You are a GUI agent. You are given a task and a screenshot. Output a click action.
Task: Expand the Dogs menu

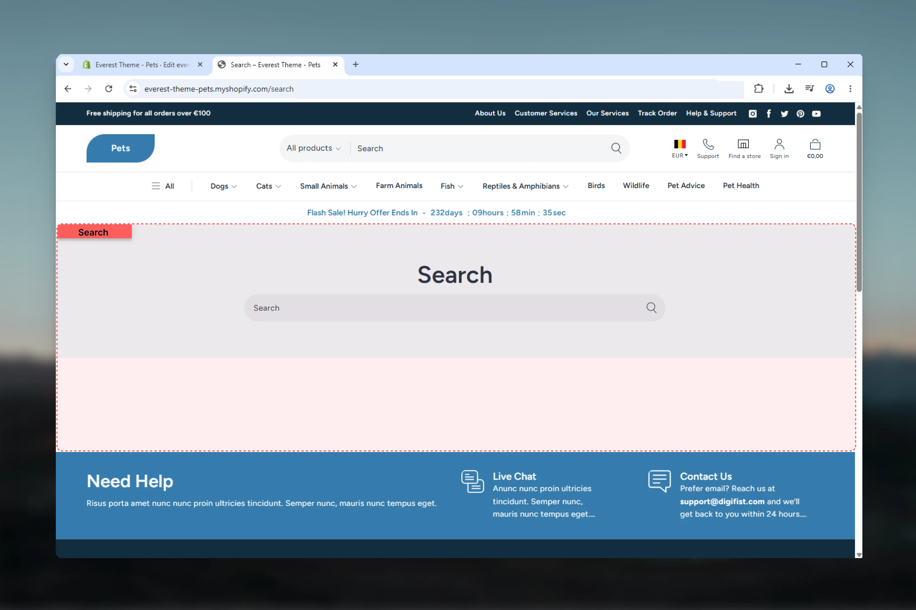tap(223, 186)
